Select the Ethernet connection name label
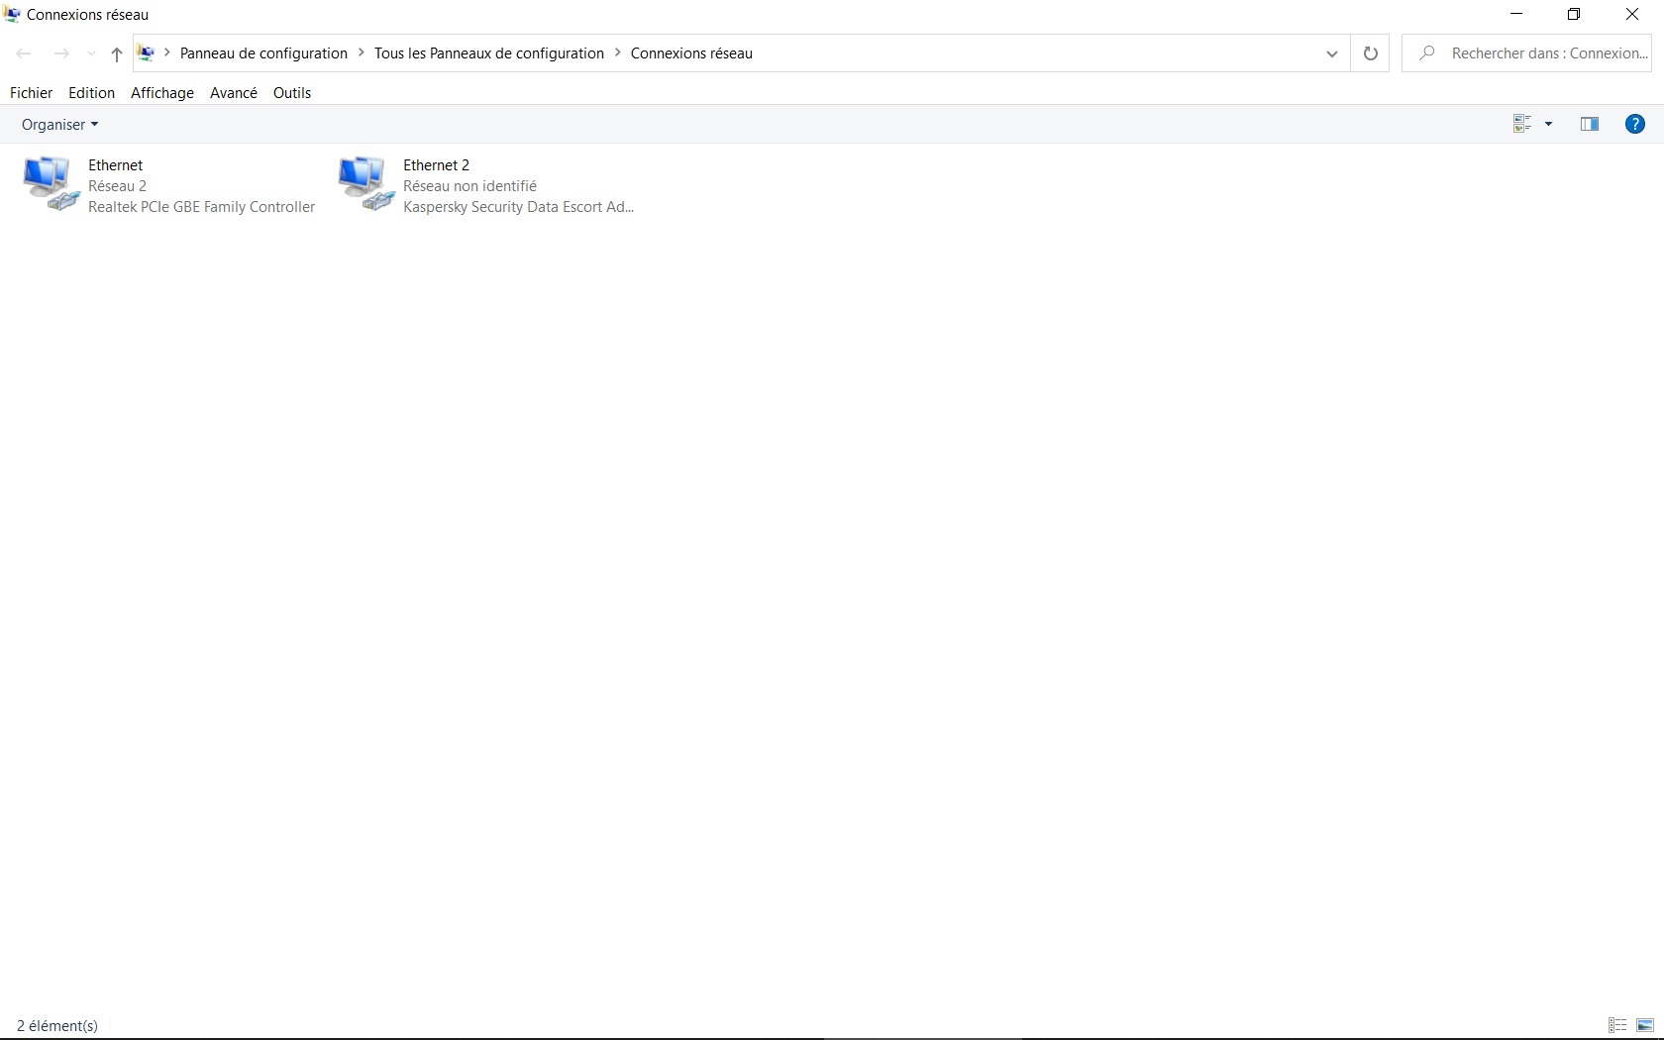The height and width of the screenshot is (1040, 1664). 116,165
